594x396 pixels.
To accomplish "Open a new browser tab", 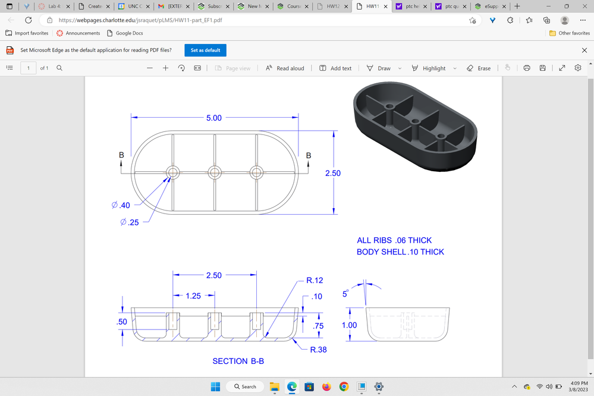I will [517, 6].
